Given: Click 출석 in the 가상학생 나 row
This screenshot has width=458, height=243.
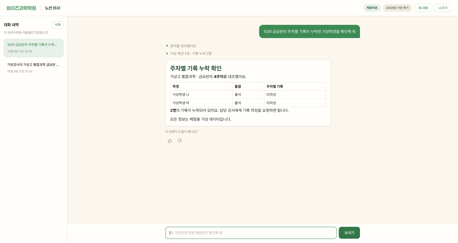Looking at the screenshot, I should tap(248, 94).
